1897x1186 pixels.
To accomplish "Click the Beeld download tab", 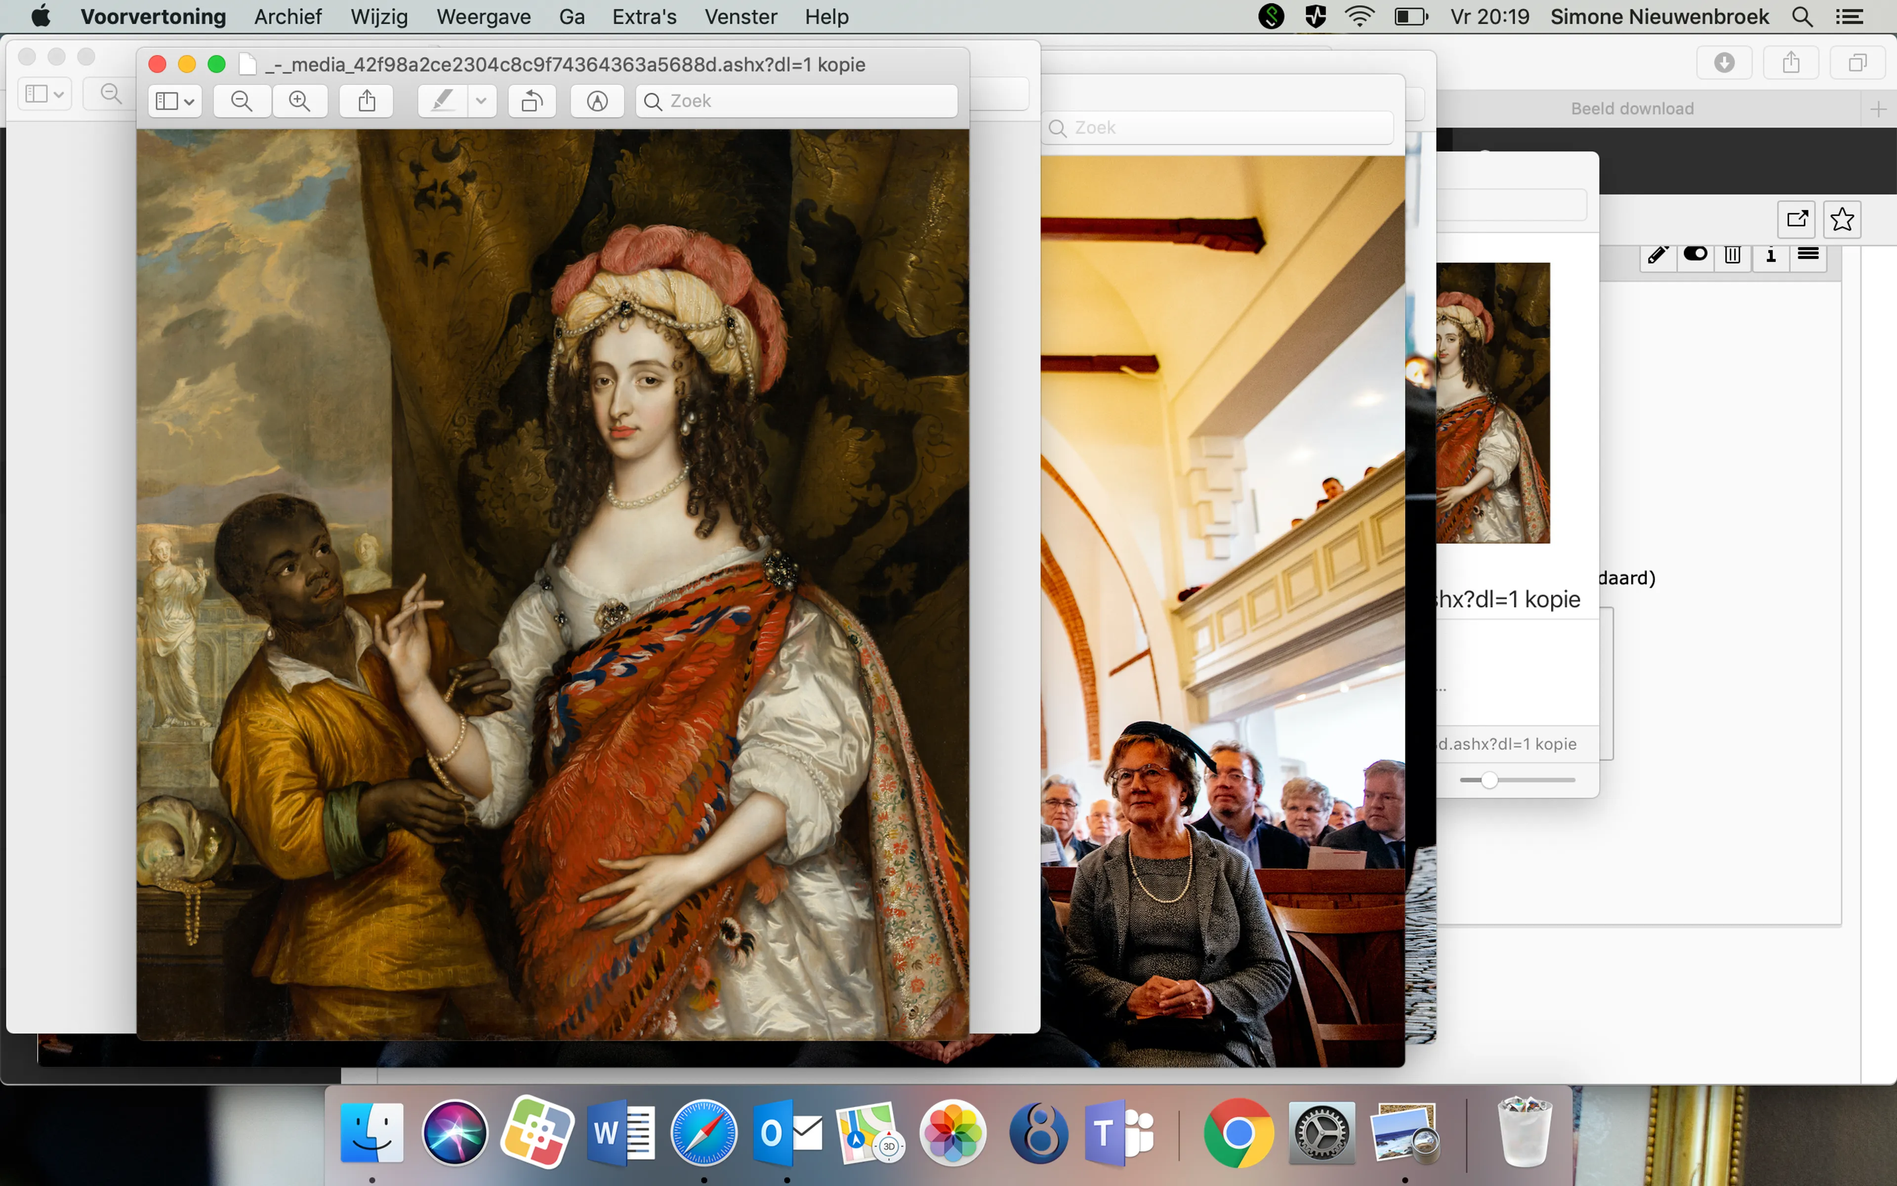I will 1632,109.
